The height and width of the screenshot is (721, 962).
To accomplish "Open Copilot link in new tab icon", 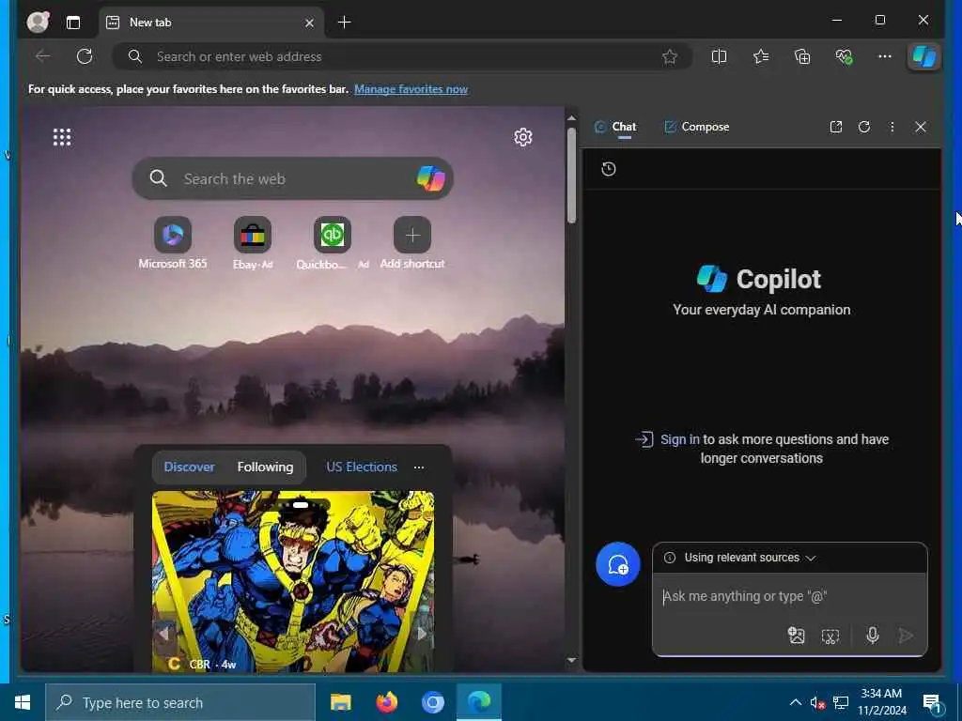I will (x=835, y=127).
